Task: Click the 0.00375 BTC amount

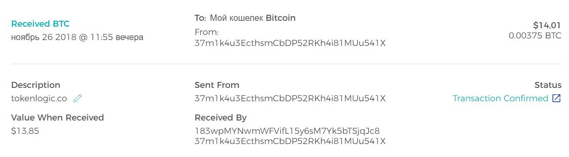Action: [535, 36]
